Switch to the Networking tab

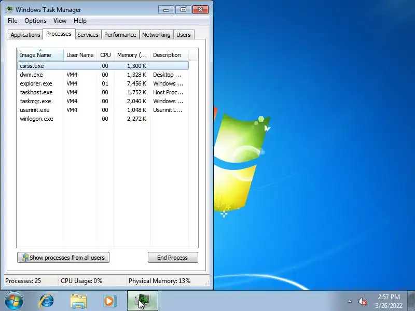(156, 35)
